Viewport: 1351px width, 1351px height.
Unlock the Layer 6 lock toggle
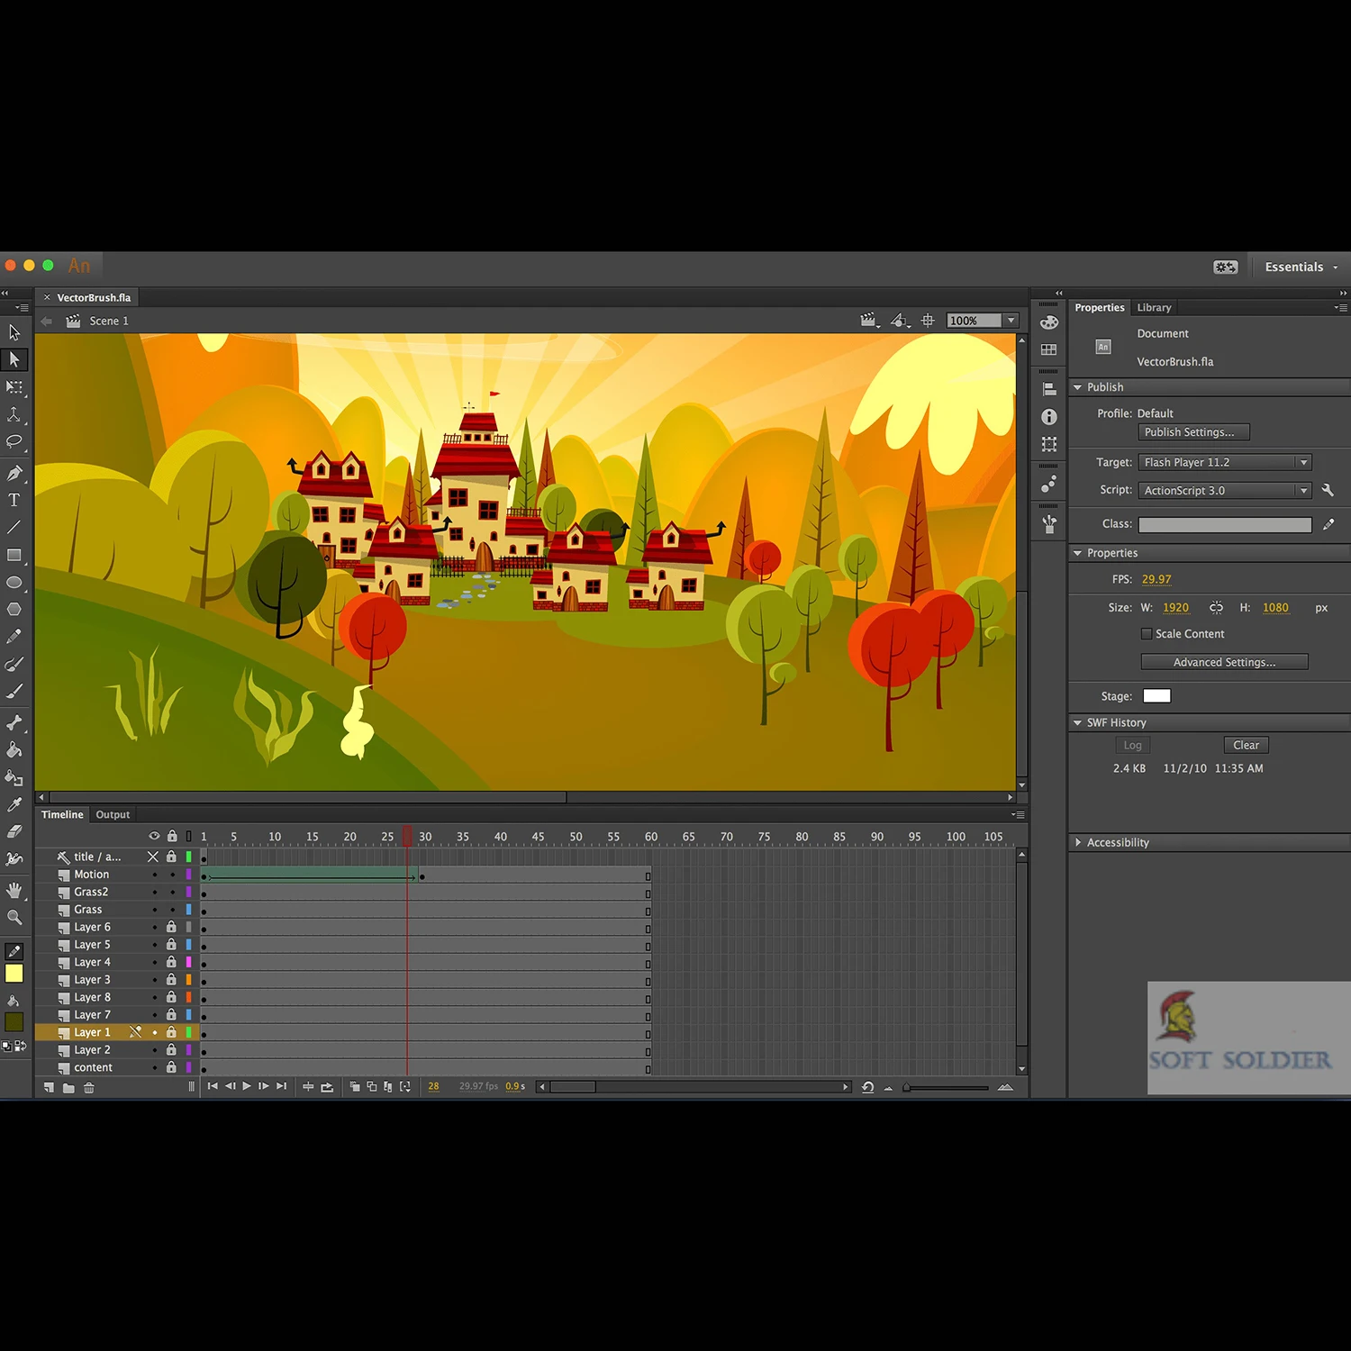171,927
